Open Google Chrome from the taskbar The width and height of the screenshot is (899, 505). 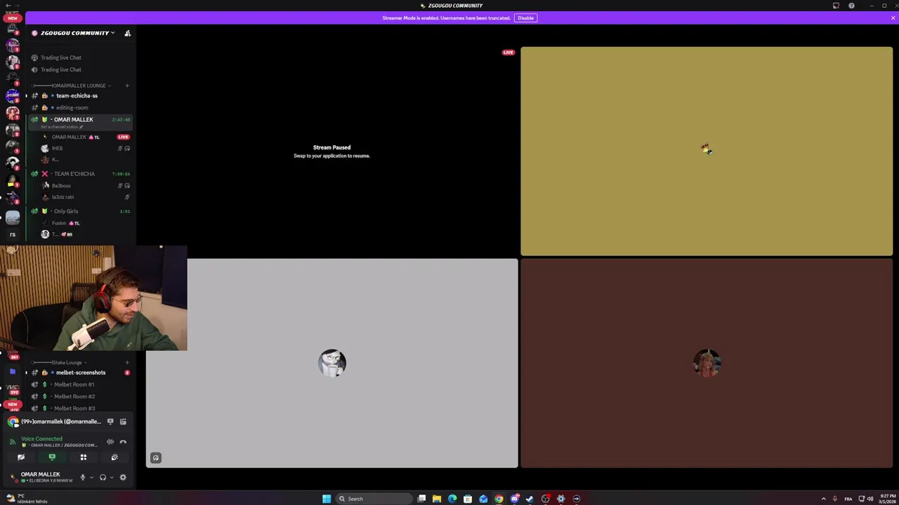(499, 499)
